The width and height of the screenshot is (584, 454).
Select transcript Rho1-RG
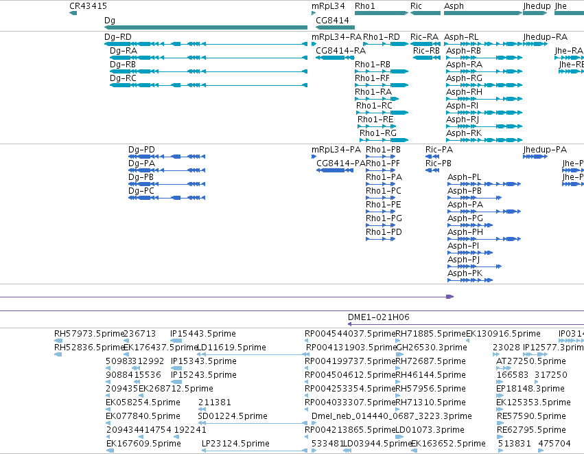pos(384,140)
